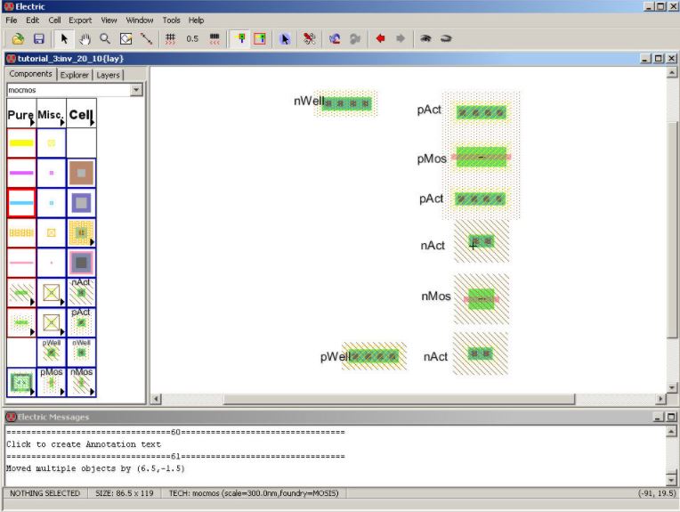Screen dimensions: 680x512
Task: Pick the yellow pure layer arc swatch
Action: click(x=20, y=142)
